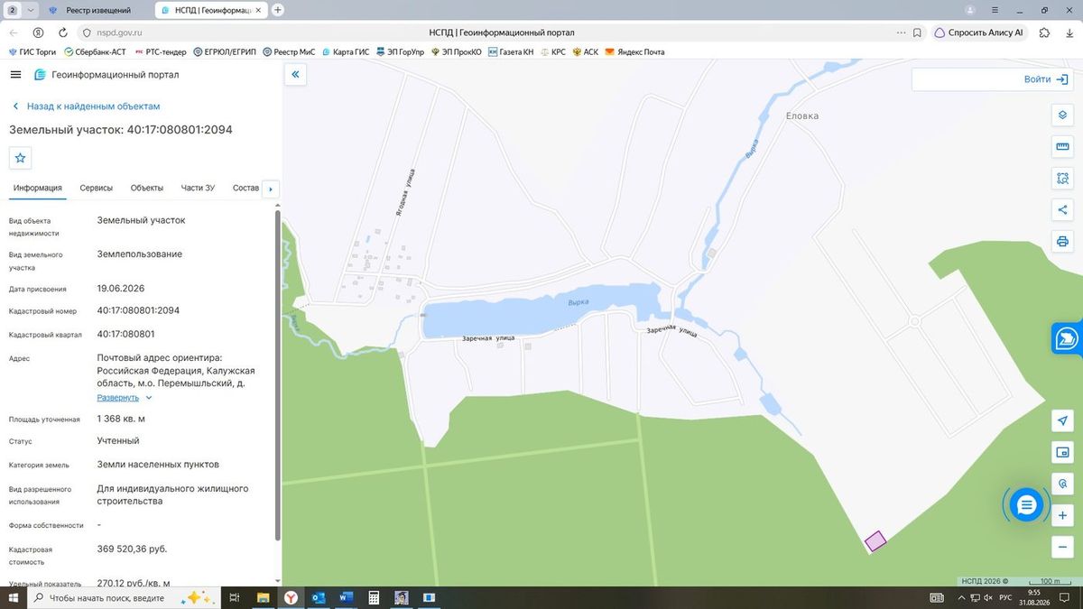
Task: Open the Части ЗУ tab
Action: [x=198, y=188]
